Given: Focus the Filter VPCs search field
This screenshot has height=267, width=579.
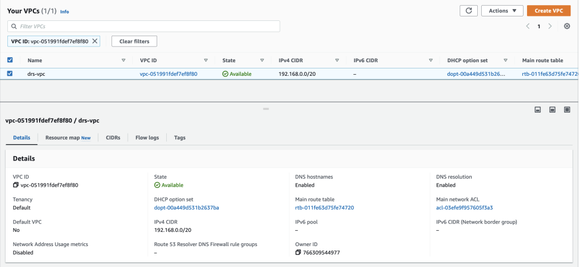Looking at the screenshot, I should click(144, 26).
